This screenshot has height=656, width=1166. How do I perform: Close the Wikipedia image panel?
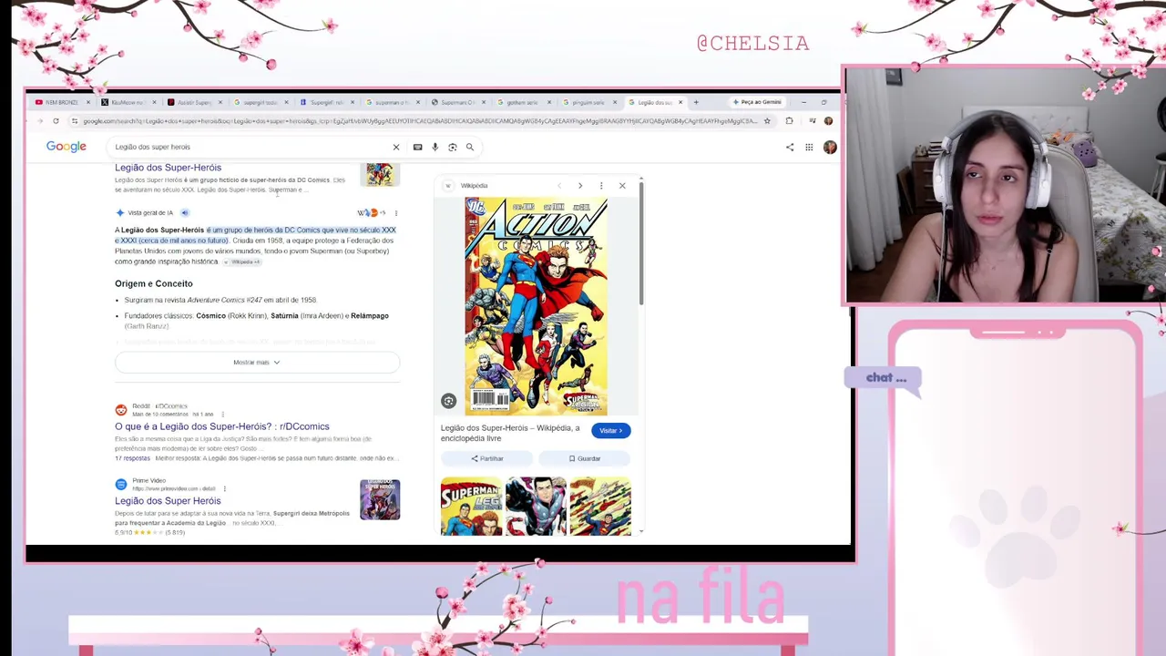(x=622, y=186)
